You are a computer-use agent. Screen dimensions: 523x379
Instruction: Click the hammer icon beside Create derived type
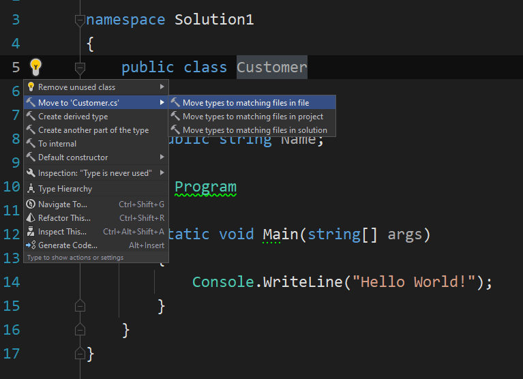tap(31, 116)
